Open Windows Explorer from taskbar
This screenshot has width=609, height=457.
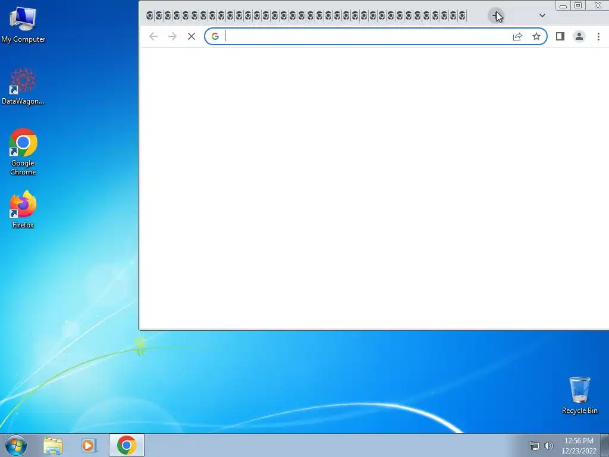pos(53,446)
